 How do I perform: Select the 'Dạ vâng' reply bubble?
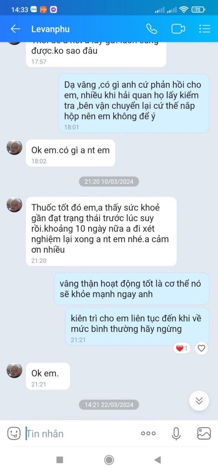(134, 103)
